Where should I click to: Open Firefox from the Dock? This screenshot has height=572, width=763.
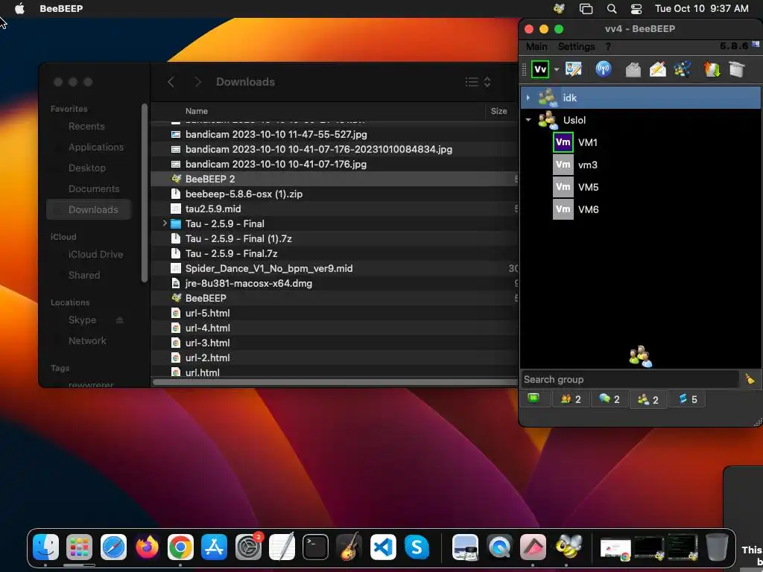pos(147,547)
